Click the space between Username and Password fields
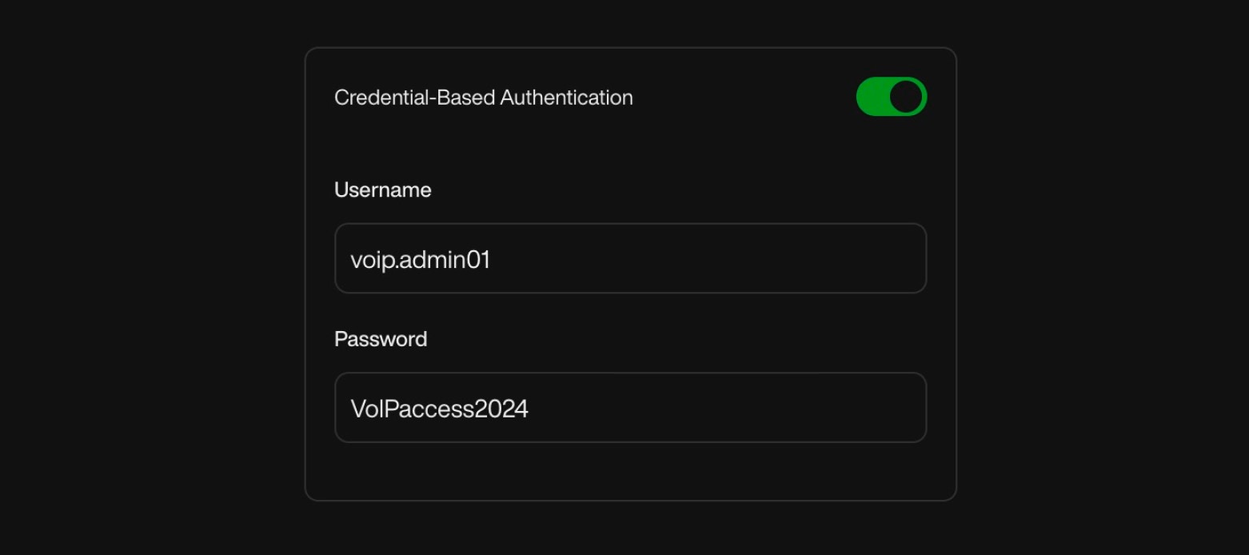The height and width of the screenshot is (555, 1249). (630, 312)
